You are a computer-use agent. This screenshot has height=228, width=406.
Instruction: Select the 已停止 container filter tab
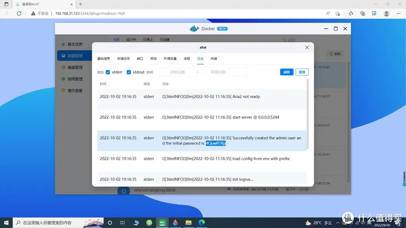coord(148,39)
